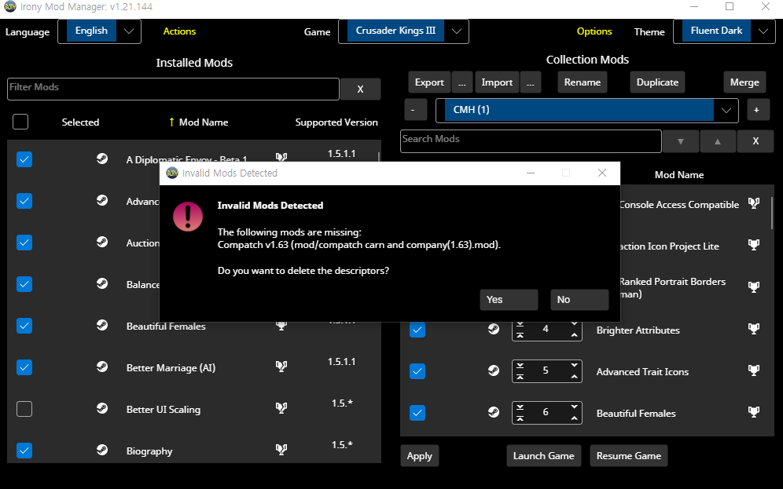The height and width of the screenshot is (489, 783).
Task: Toggle the select-all checkbox in Installed Mods
Action: (20, 122)
